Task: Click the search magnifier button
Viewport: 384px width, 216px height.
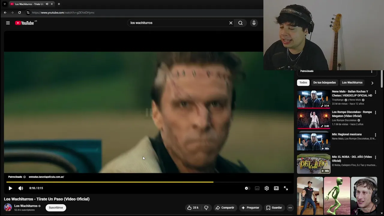Action: click(x=240, y=23)
